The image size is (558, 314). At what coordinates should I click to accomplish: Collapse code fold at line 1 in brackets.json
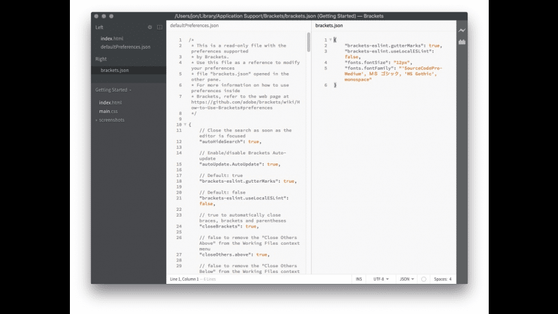pyautogui.click(x=330, y=40)
